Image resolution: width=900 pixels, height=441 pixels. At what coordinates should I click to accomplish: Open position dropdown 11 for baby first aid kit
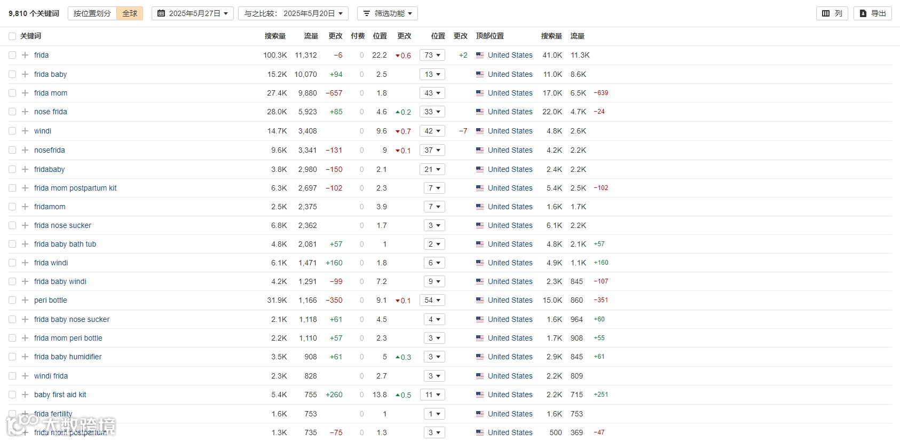click(432, 395)
